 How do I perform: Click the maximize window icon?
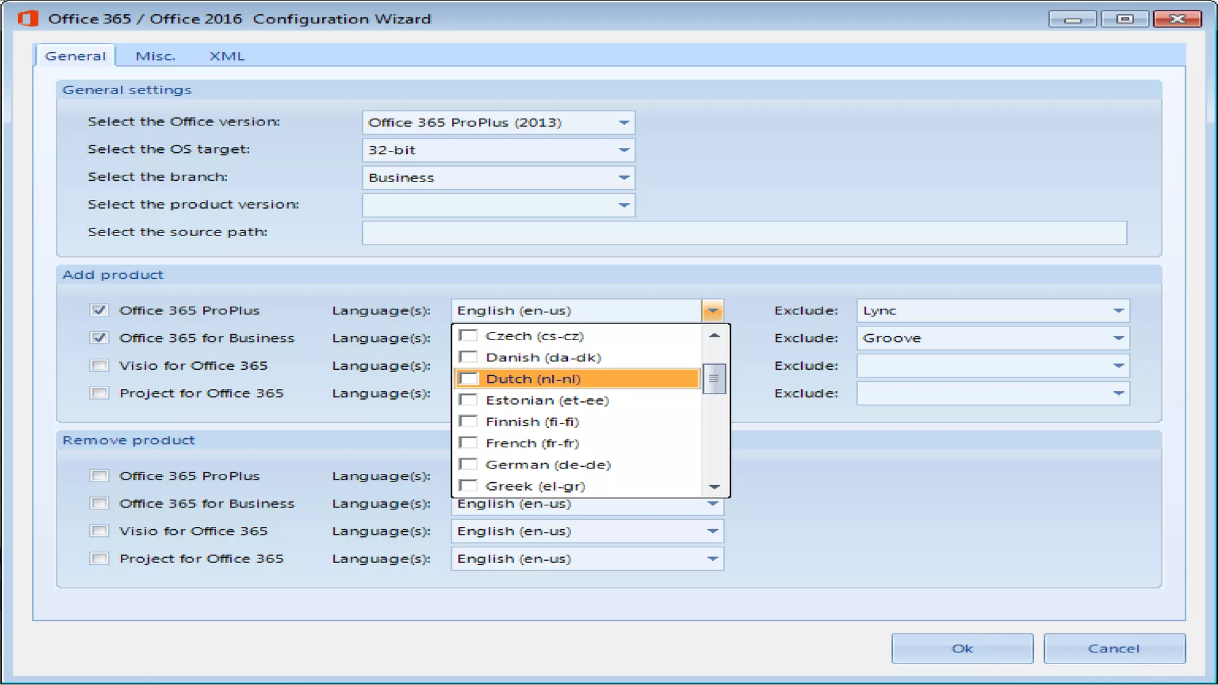point(1124,19)
